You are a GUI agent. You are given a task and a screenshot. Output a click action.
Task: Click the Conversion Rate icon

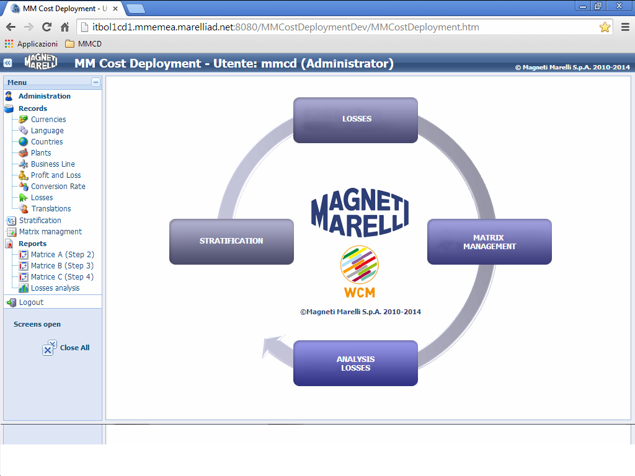click(24, 186)
